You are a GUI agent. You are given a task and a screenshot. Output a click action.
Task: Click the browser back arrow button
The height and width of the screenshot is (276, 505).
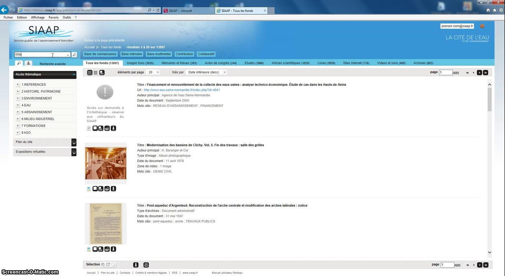pos(4,10)
